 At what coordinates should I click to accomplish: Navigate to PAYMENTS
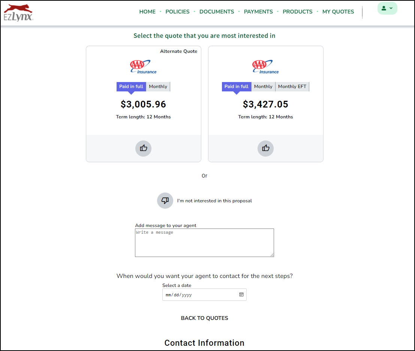258,12
